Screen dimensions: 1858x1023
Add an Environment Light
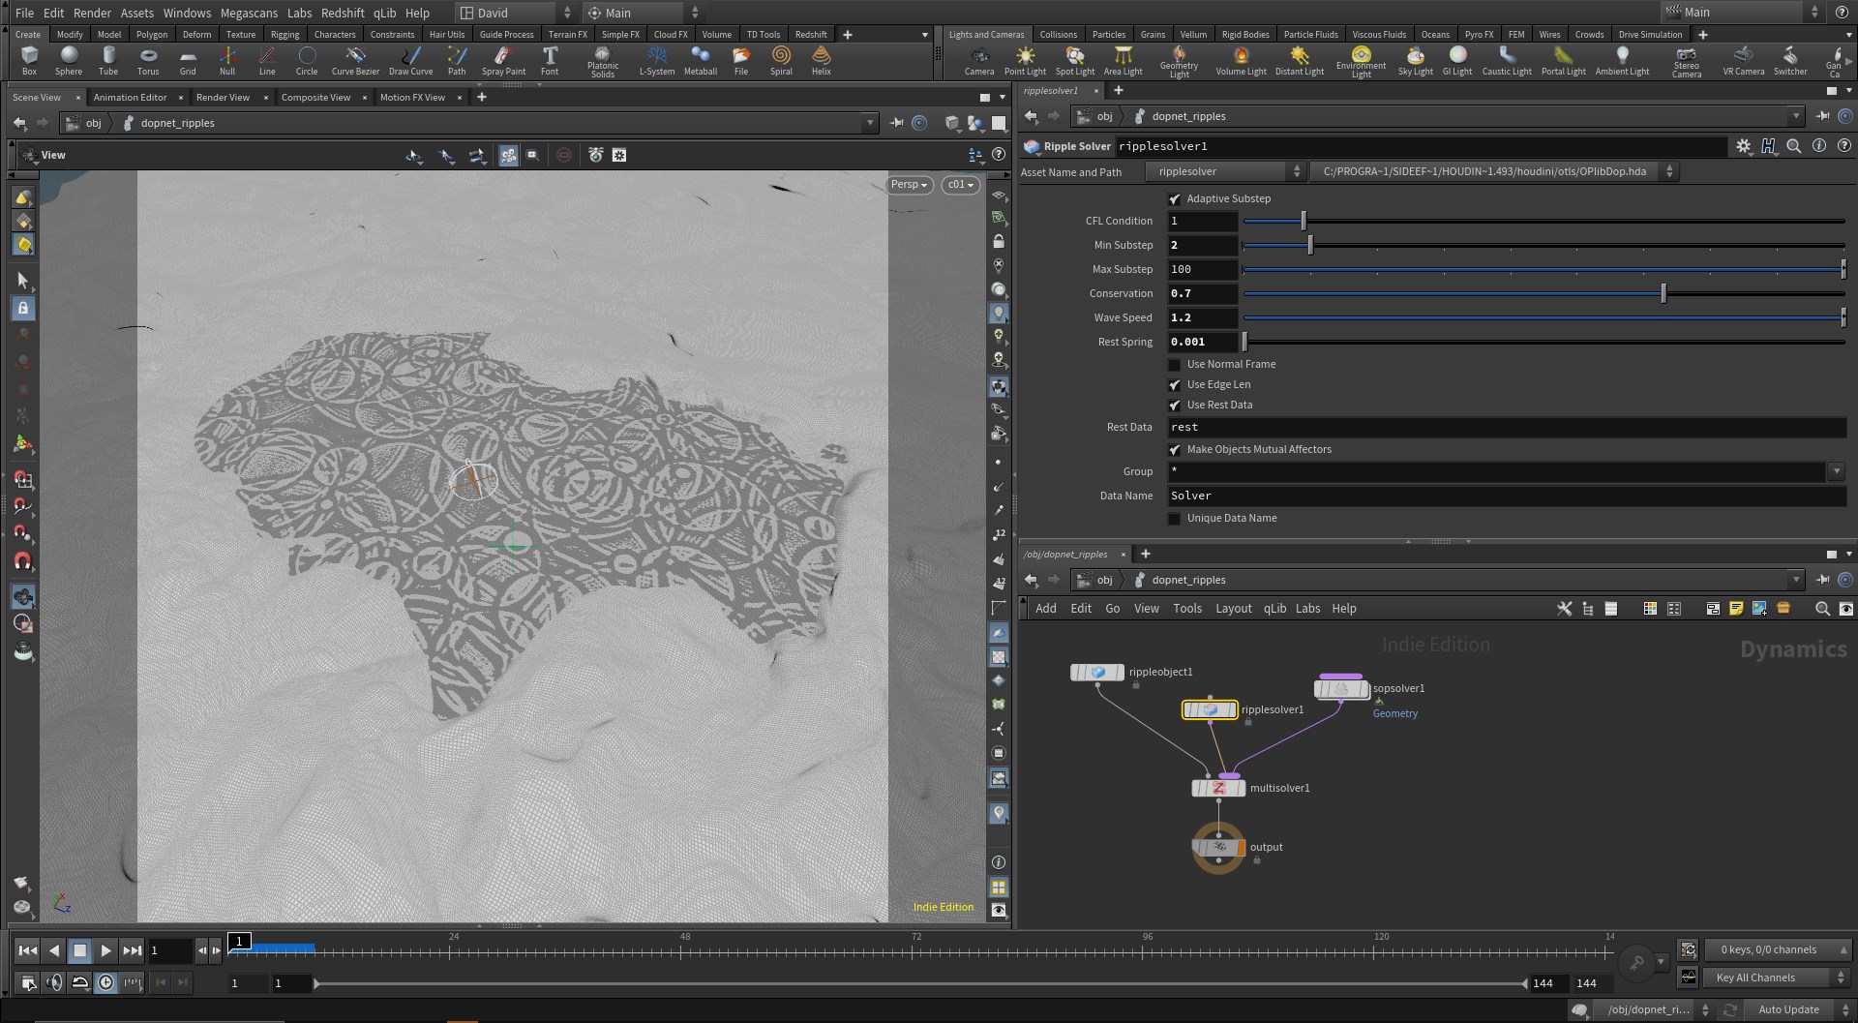point(1362,62)
